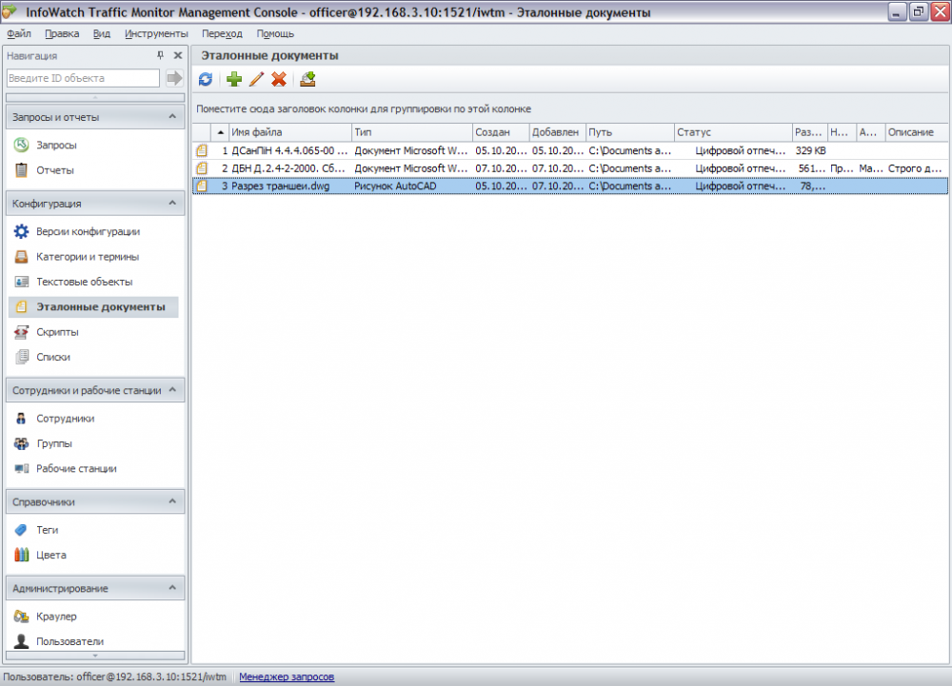The image size is (952, 686).
Task: Click the Строго д... description cell
Action: click(915, 168)
